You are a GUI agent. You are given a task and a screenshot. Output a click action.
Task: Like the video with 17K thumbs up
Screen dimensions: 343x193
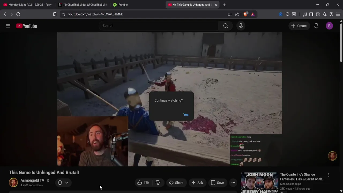tap(144, 183)
